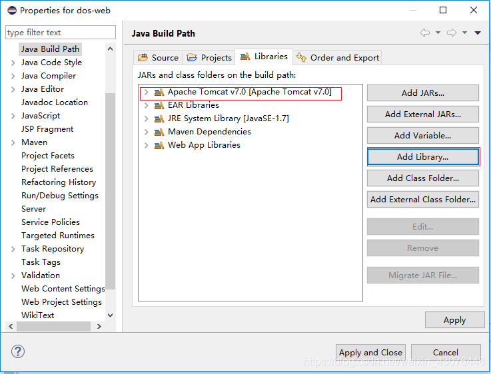
Task: Select Project References in sidebar
Action: pos(57,169)
